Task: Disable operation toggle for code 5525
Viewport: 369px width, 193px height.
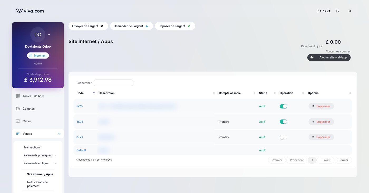Action: [x=283, y=122]
